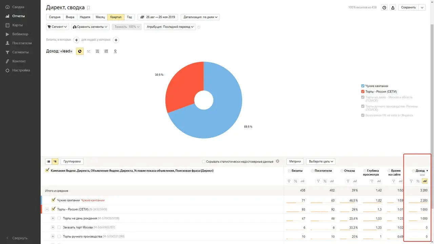Viewport: 434px width, 244px height.
Task: Expand Торты на день рождения row
Action: 53,218
